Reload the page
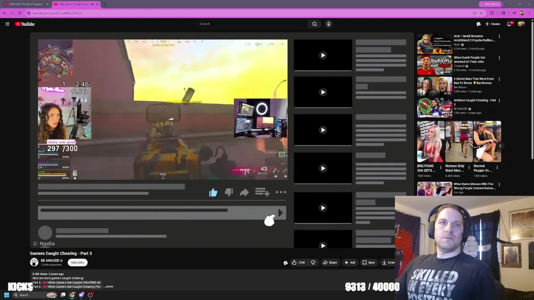This screenshot has height=300, width=534. click(x=20, y=13)
